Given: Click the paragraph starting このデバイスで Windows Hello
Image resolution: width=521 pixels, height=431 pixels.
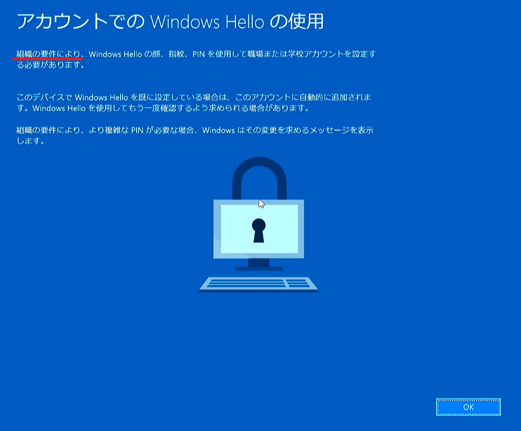Looking at the screenshot, I should point(194,103).
